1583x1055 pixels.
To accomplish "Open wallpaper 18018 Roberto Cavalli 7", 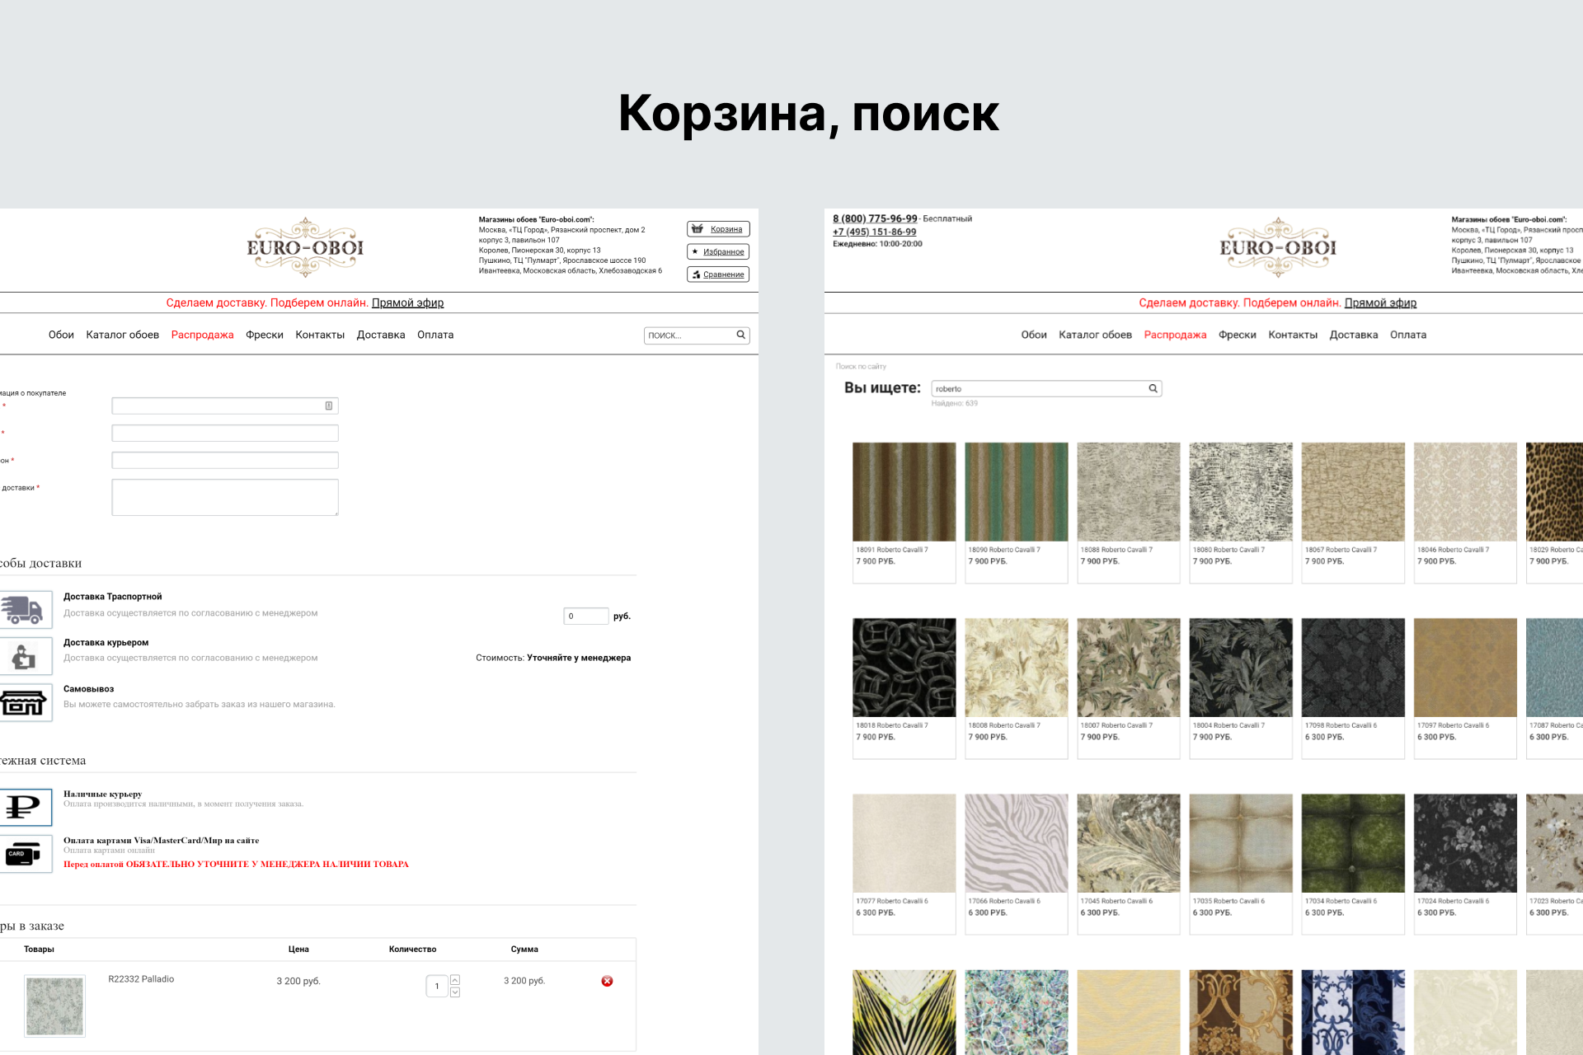I will pos(904,688).
